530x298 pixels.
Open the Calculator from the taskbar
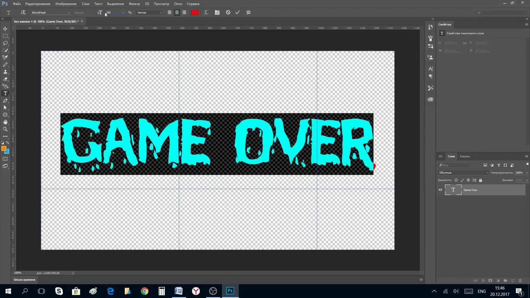coord(162,291)
